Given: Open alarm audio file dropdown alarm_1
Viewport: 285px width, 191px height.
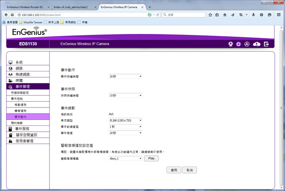Looking at the screenshot, I should [126, 158].
